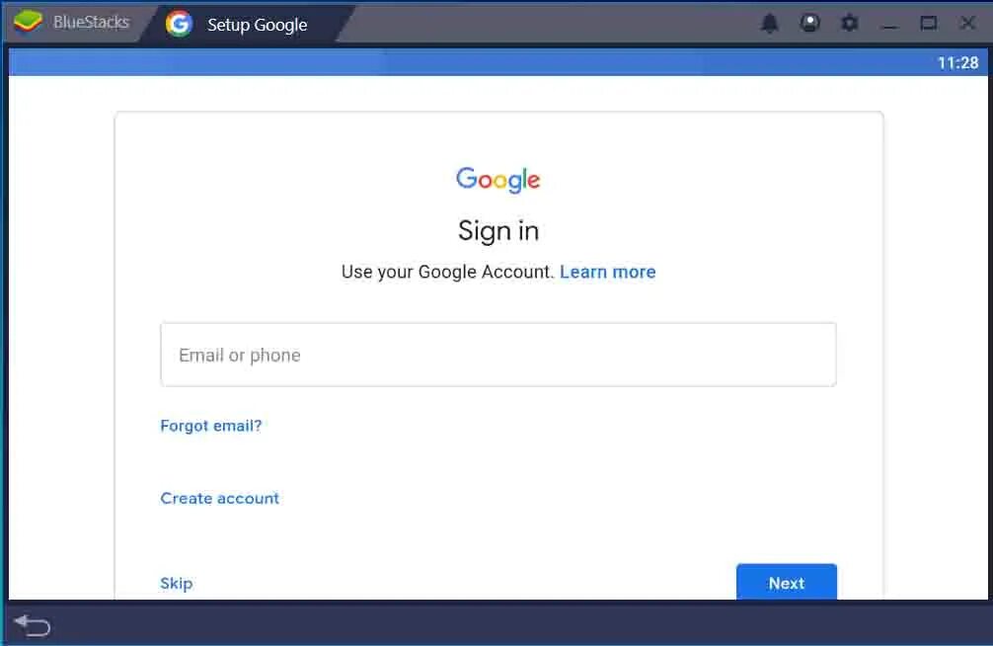Skip the Google sign in
Screen dimensions: 993x646
tap(176, 583)
